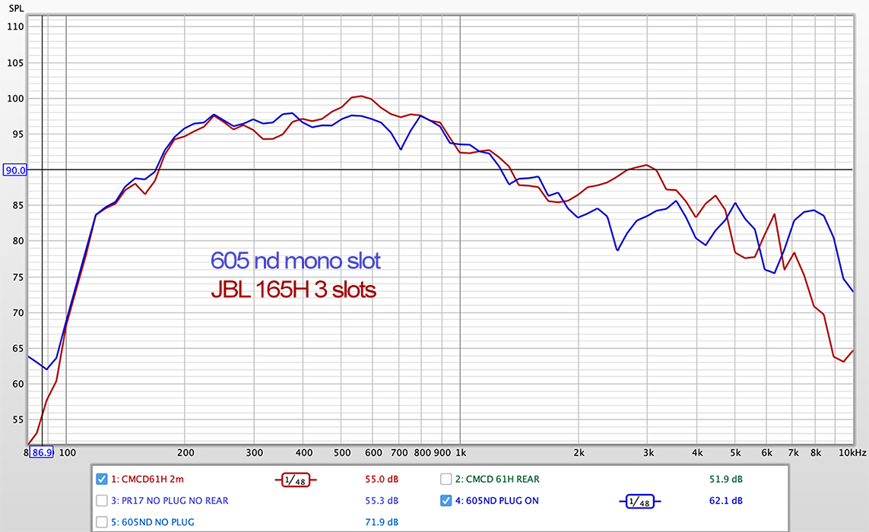
Task: Click the 55.0 dB red readout value
Action: (x=382, y=479)
